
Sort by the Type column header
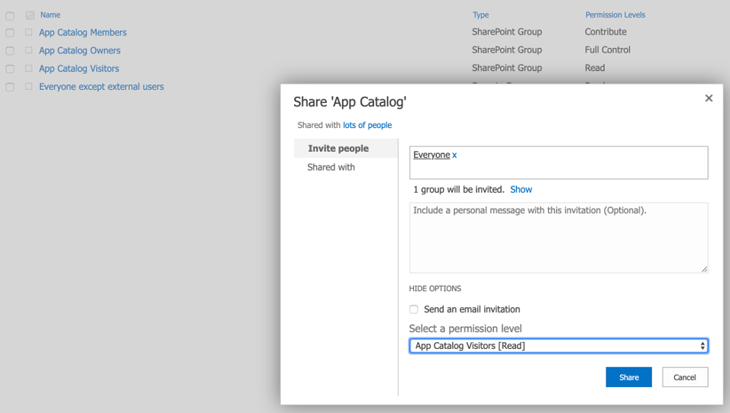(481, 15)
